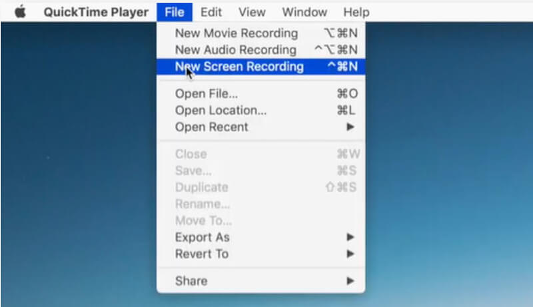The image size is (533, 307).
Task: Click the greyed-out Duplicate item
Action: (x=261, y=187)
